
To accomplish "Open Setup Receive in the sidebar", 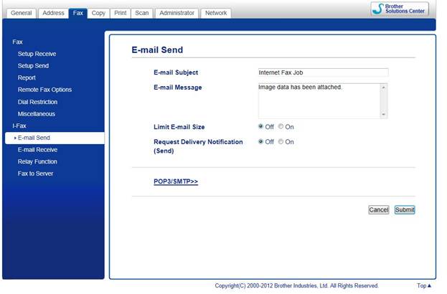I will tap(37, 54).
